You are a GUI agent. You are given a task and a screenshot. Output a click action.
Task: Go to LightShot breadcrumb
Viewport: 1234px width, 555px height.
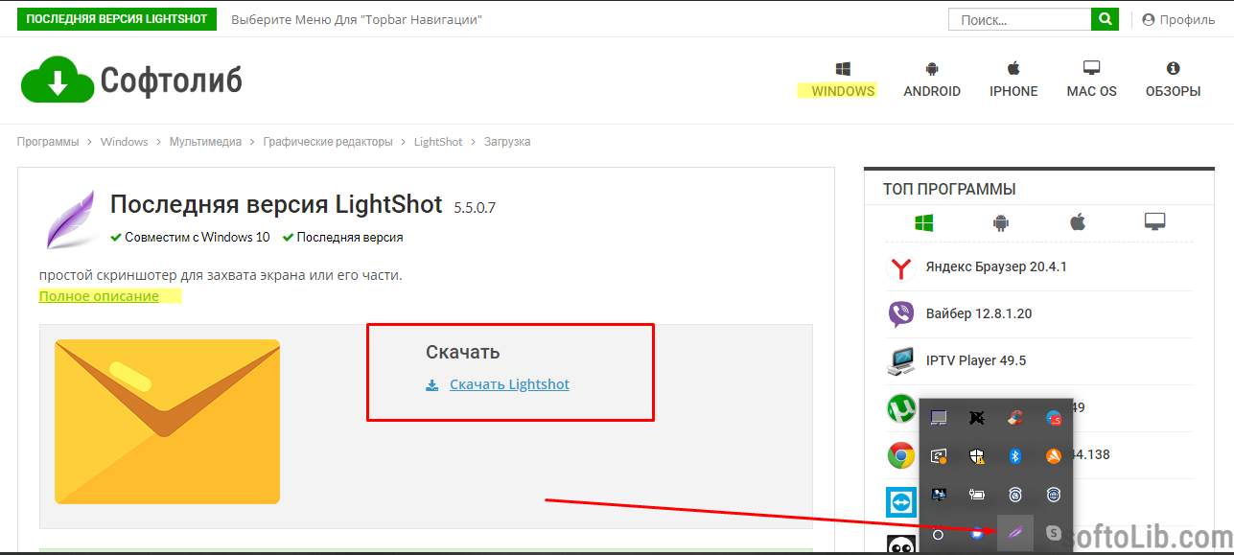(x=438, y=142)
